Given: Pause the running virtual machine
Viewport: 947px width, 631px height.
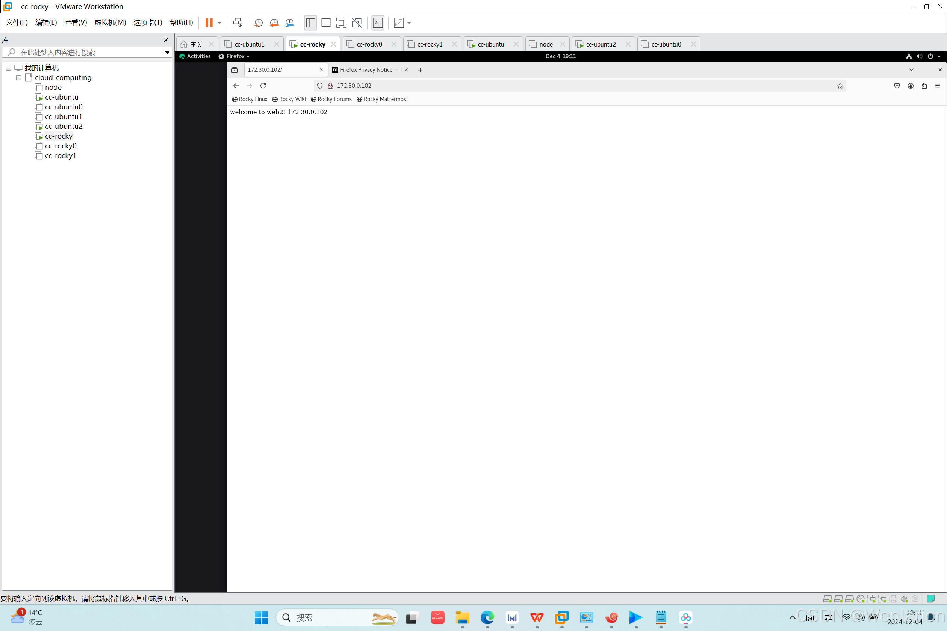Looking at the screenshot, I should pyautogui.click(x=209, y=23).
